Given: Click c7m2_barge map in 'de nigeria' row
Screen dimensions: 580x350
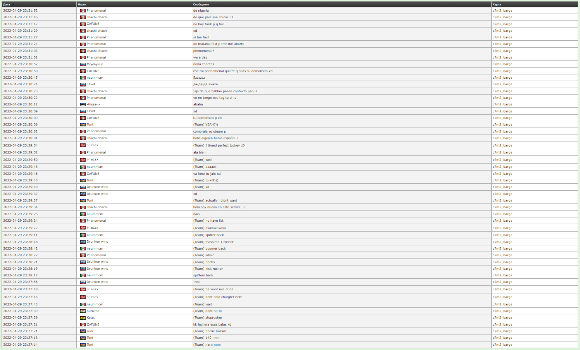Looking at the screenshot, I should pos(502,10).
